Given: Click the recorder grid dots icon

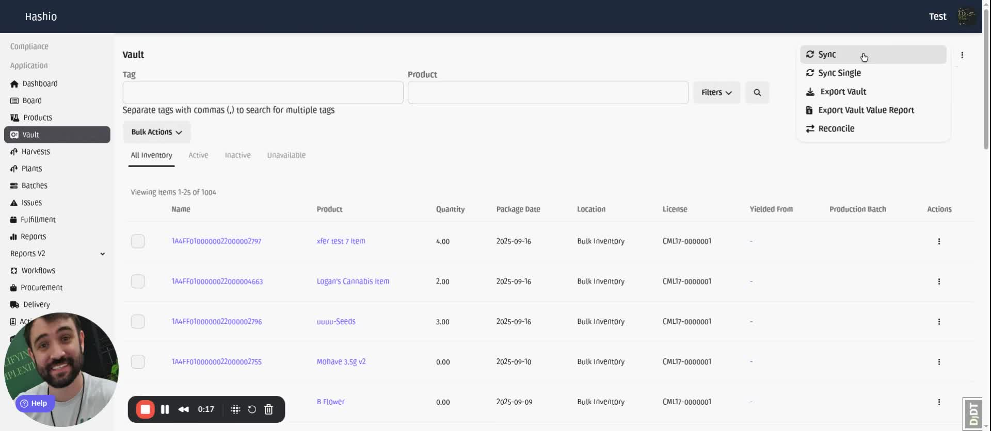Looking at the screenshot, I should coord(236,409).
